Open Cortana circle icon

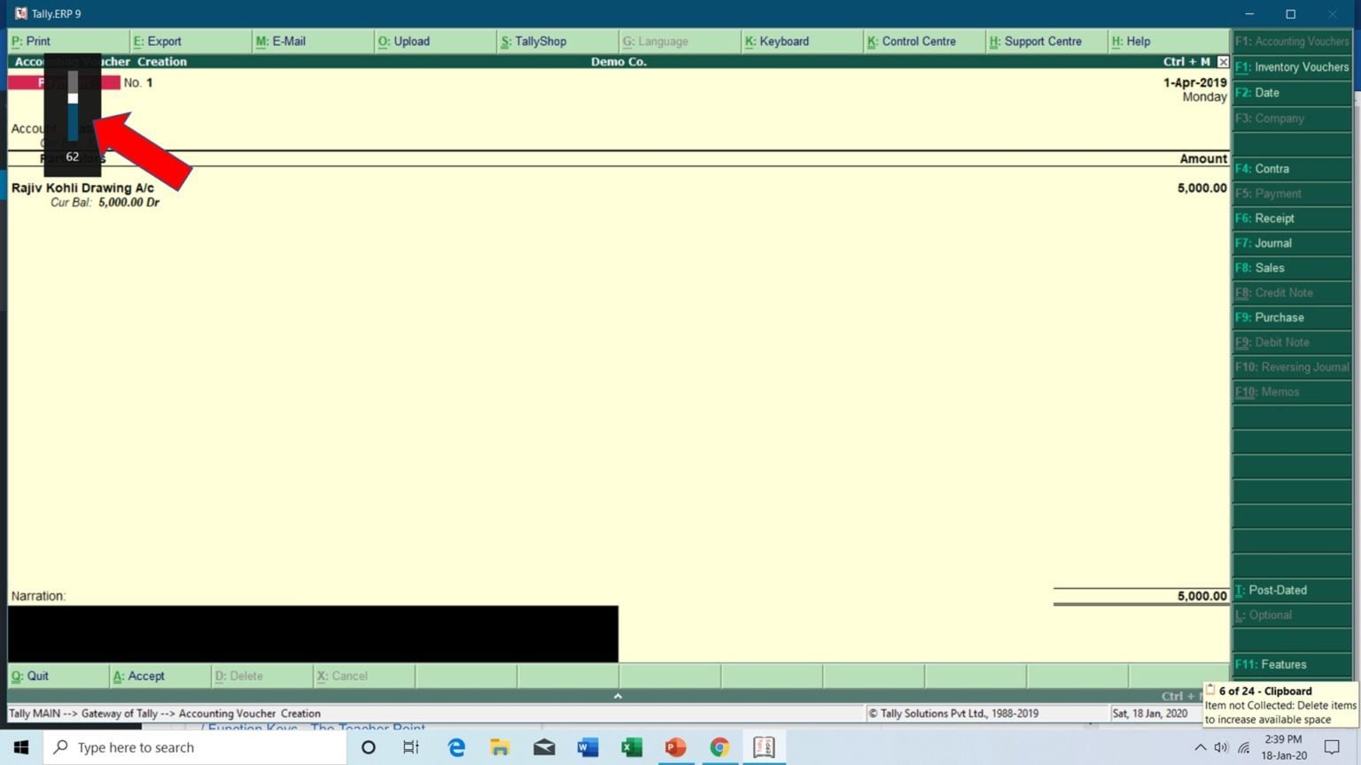[369, 747]
